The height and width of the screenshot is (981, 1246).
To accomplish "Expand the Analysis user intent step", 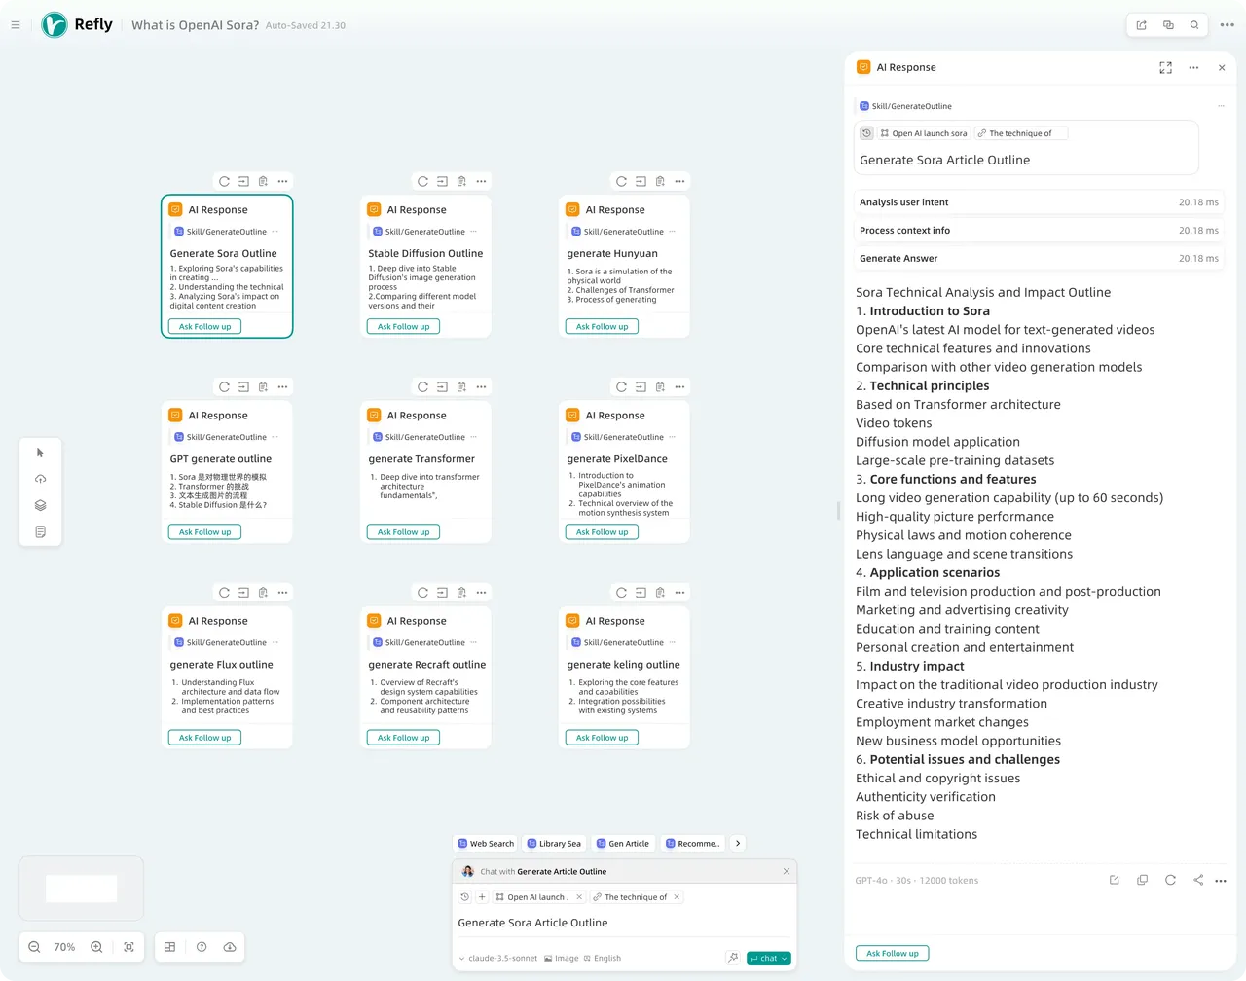I will click(1038, 202).
